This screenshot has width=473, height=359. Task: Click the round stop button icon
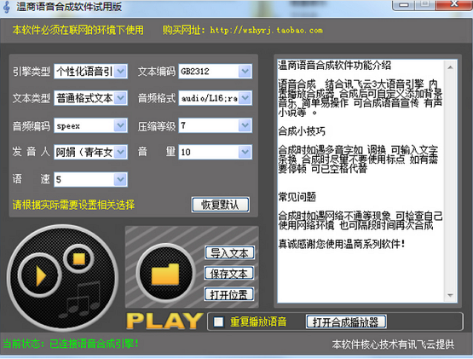[x=78, y=258]
